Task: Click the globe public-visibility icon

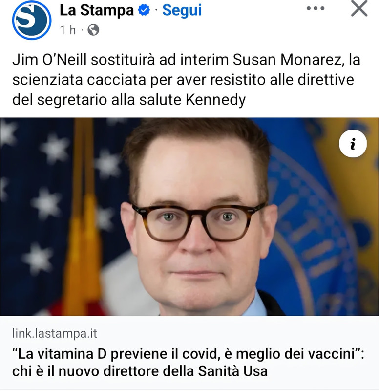Action: click(x=93, y=30)
